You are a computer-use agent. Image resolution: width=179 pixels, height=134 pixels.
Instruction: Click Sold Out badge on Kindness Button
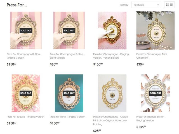(156, 93)
